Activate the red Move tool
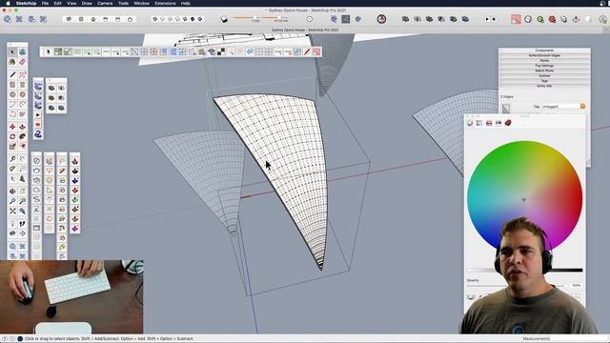This screenshot has height=343, width=610. coord(12,127)
